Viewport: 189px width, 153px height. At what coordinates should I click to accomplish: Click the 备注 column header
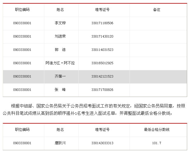pos(157,10)
